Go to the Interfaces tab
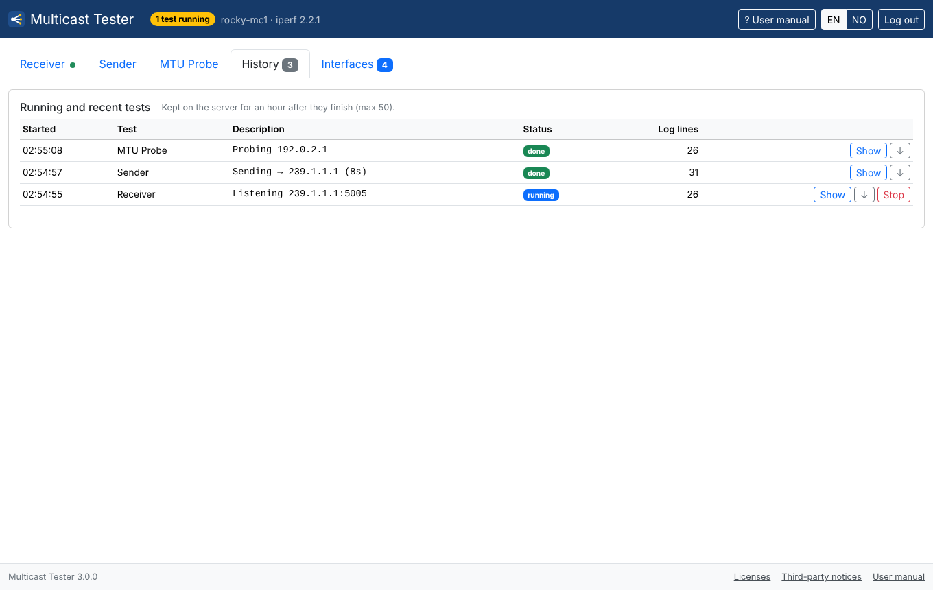This screenshot has height=590, width=933. coord(357,64)
